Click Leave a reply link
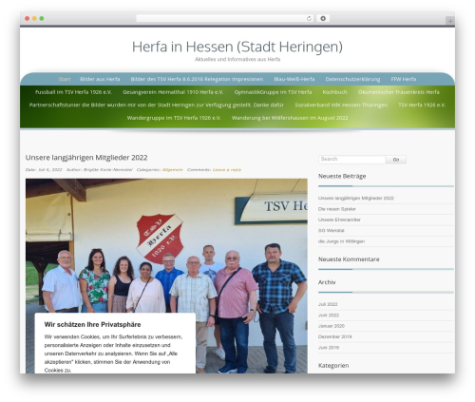The width and height of the screenshot is (475, 402). point(227,170)
